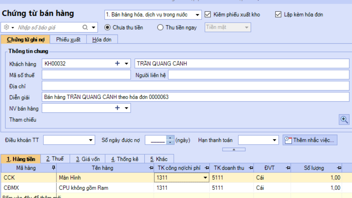Click the gear icon in quote search box

pyautogui.click(x=6, y=27)
